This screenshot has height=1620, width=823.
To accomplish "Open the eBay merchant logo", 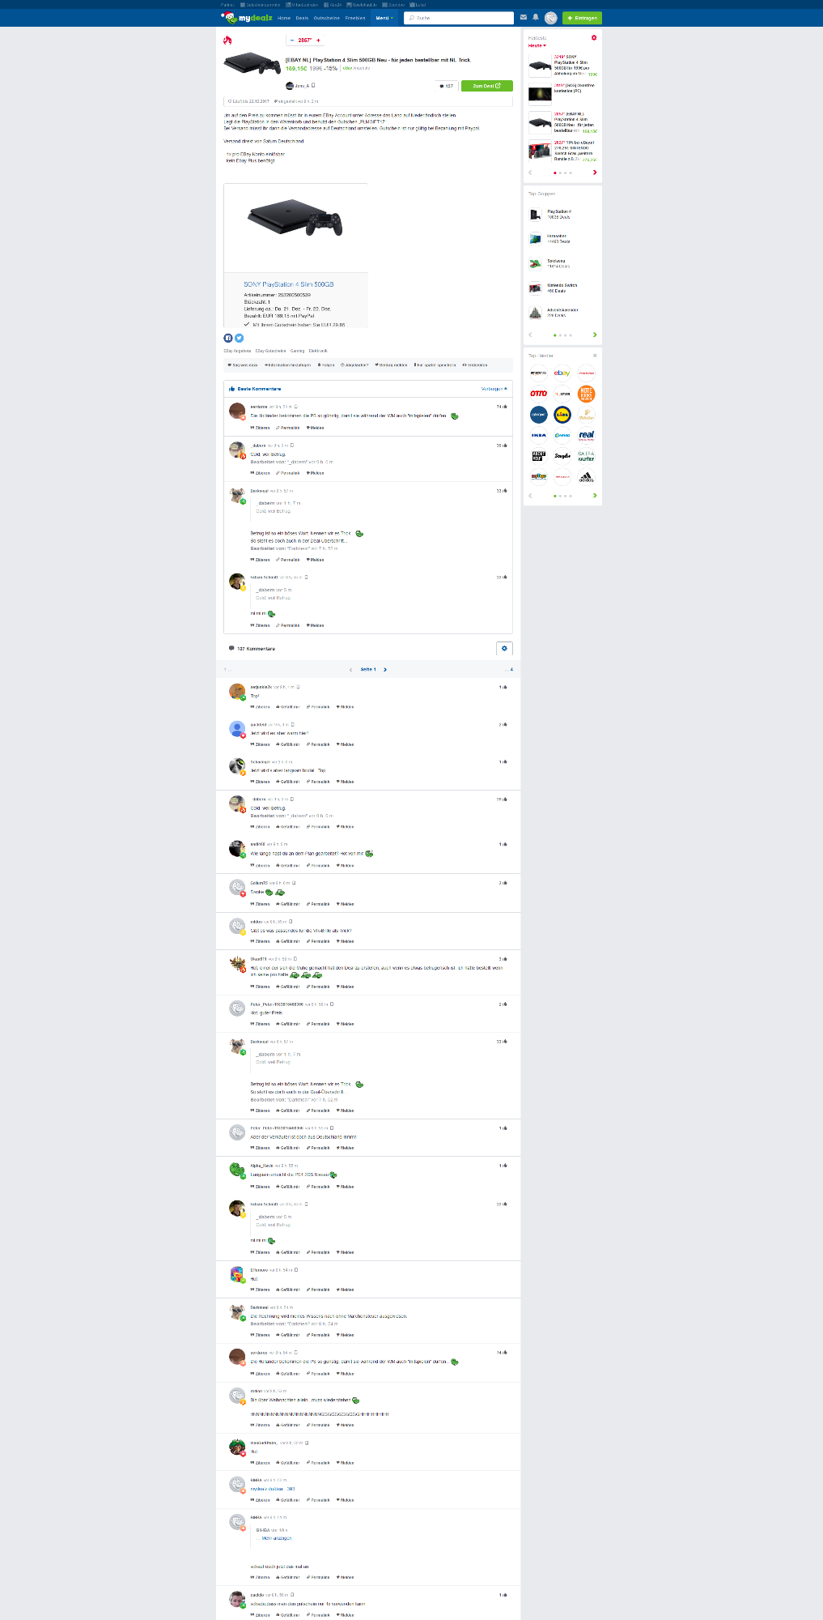I will pos(562,373).
